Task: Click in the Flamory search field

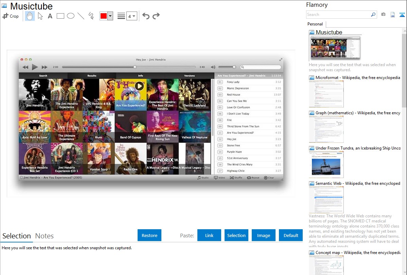Action: (x=338, y=15)
